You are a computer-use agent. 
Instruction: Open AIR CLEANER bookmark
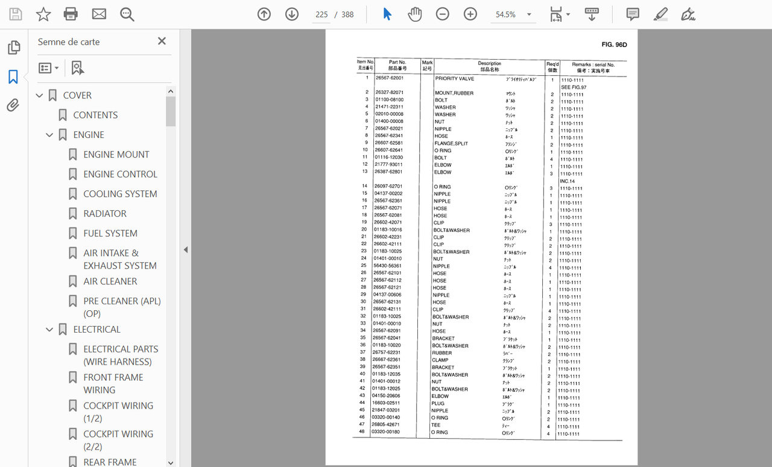click(x=110, y=281)
